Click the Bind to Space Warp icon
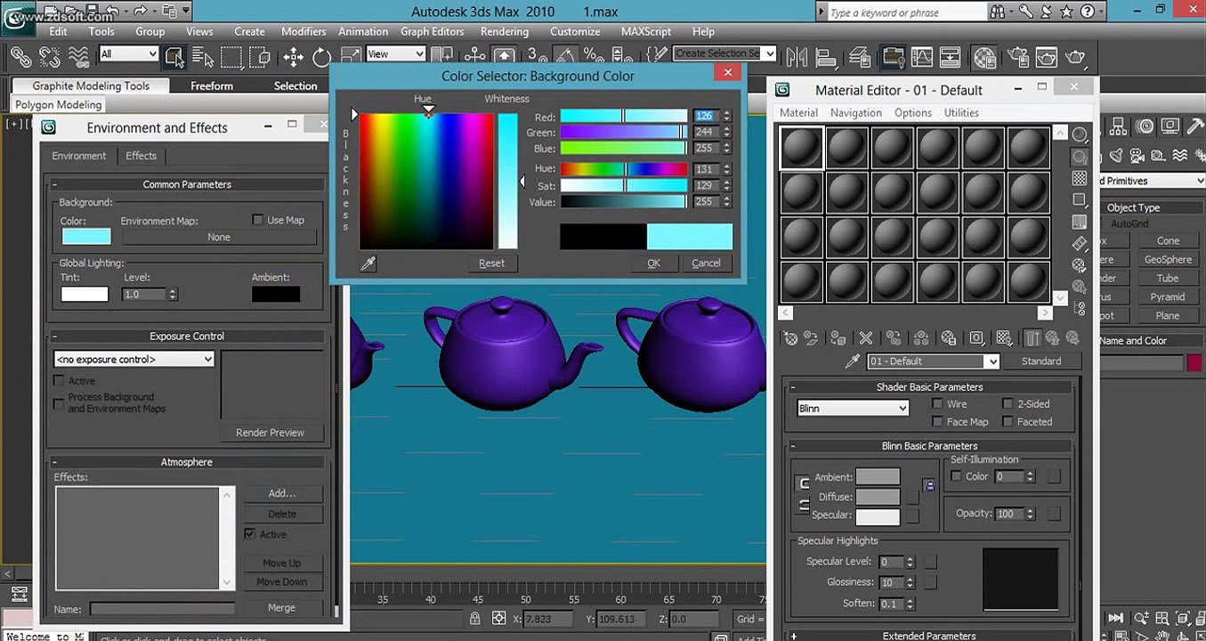This screenshot has height=641, width=1206. 79,56
